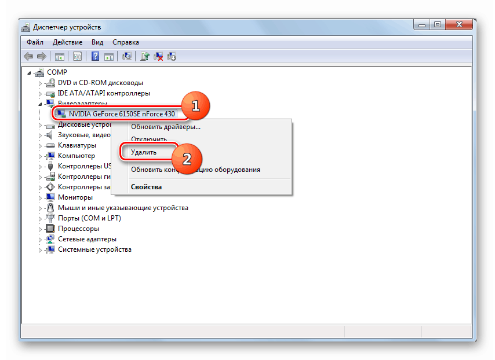Minimize the Диспетчер устройств window
The height and width of the screenshot is (360, 495).
tap(422, 24)
